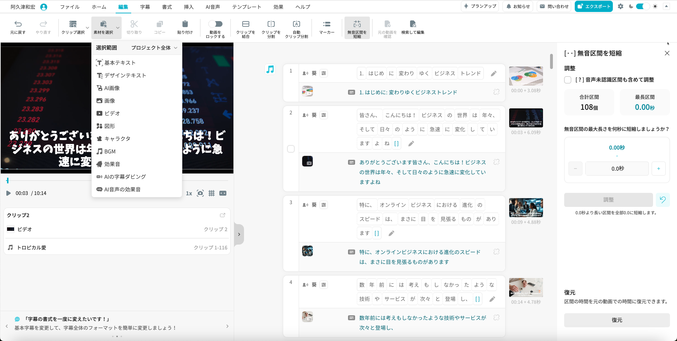This screenshot has width=677, height=341.
Task: Click the reset arrow icon beside 調整 button
Action: click(x=663, y=200)
